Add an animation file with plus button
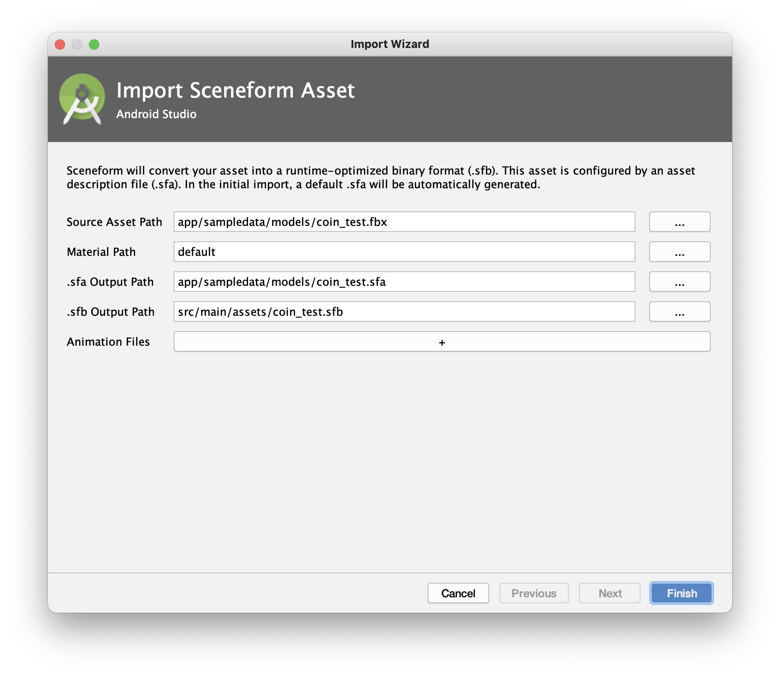The width and height of the screenshot is (780, 676). coord(442,341)
